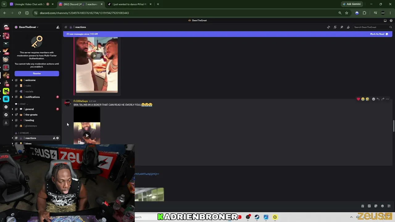This screenshot has width=395, height=222.
Task: Close the 'I just wanted to dance' tab
Action: (x=151, y=4)
